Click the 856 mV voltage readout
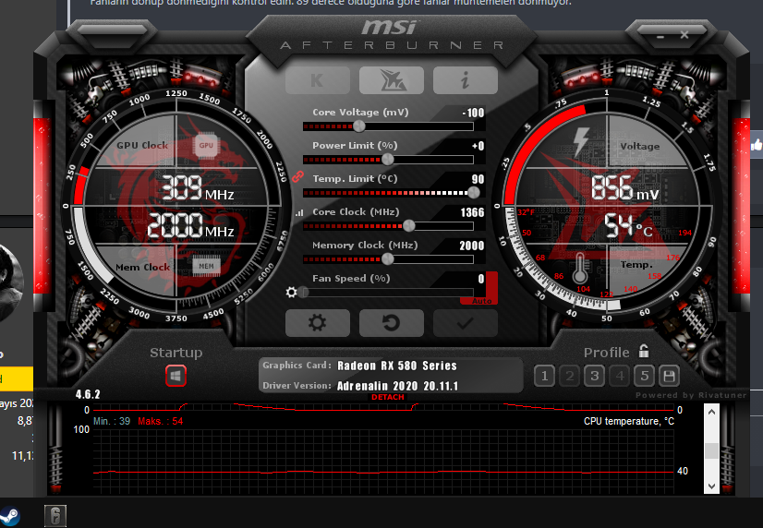 click(x=624, y=187)
